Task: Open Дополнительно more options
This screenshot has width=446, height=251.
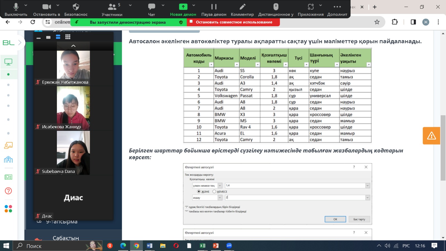Action: [x=337, y=9]
